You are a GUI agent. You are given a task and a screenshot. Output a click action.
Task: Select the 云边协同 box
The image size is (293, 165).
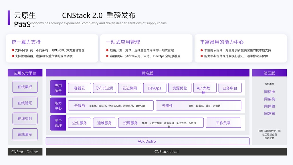[130, 88]
